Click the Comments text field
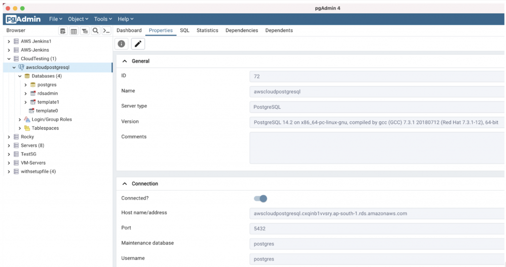This screenshot has height=267, width=506. (377, 148)
